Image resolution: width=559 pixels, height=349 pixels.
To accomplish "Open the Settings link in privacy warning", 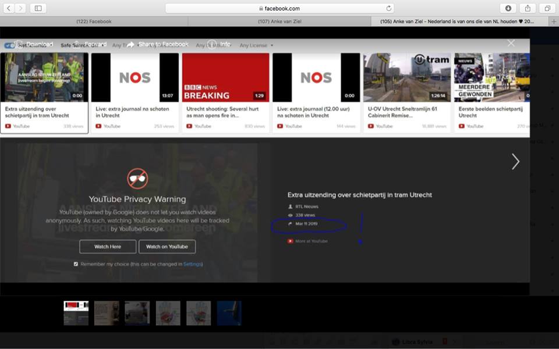I will tap(193, 264).
